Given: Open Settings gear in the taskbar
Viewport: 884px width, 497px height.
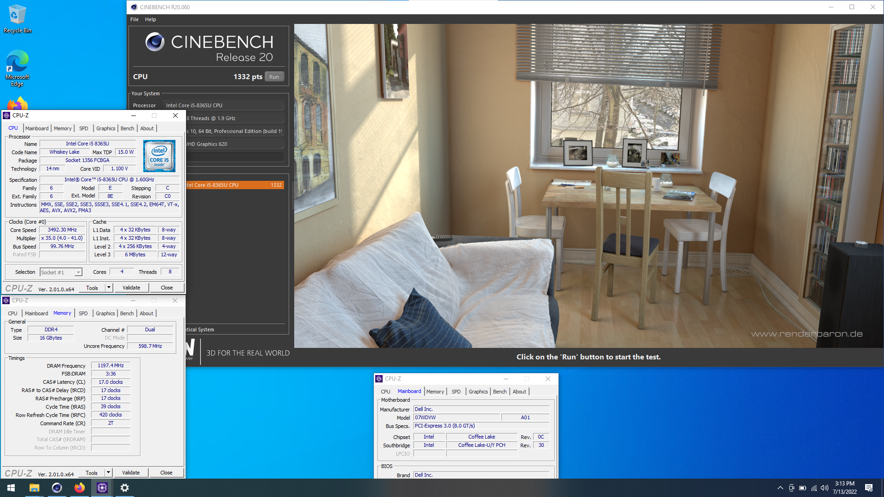Looking at the screenshot, I should 125,488.
